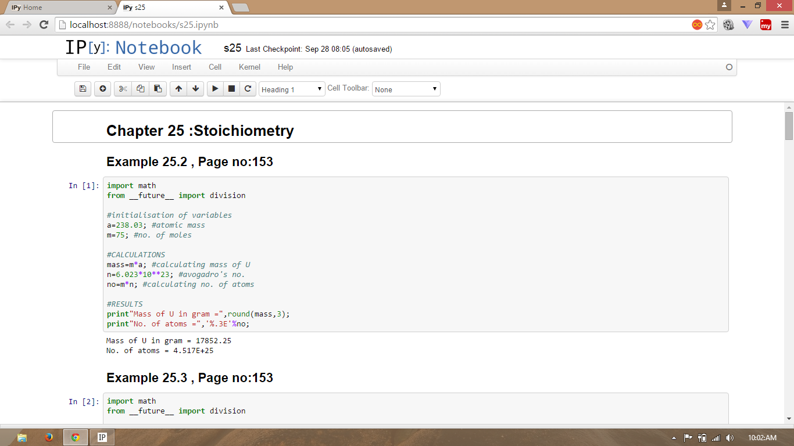Copy the selected cell icon

click(140, 89)
